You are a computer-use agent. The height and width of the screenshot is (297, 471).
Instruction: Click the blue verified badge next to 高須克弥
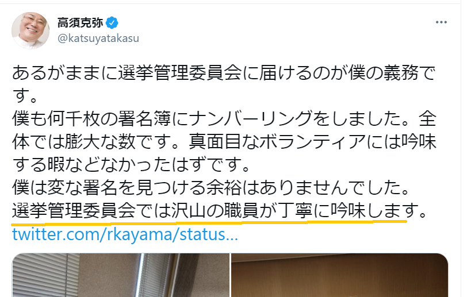112,23
